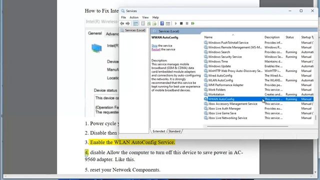Sort by the Description column header

pos(272,37)
